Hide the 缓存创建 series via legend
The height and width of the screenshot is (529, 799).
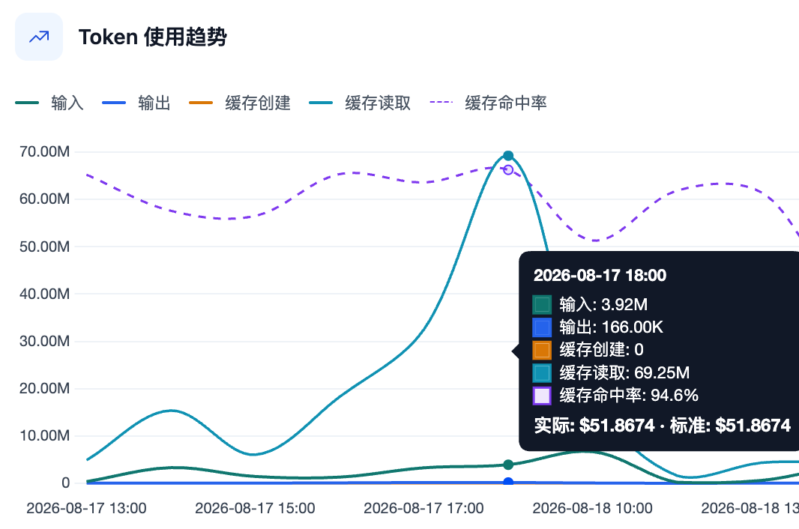pos(240,103)
